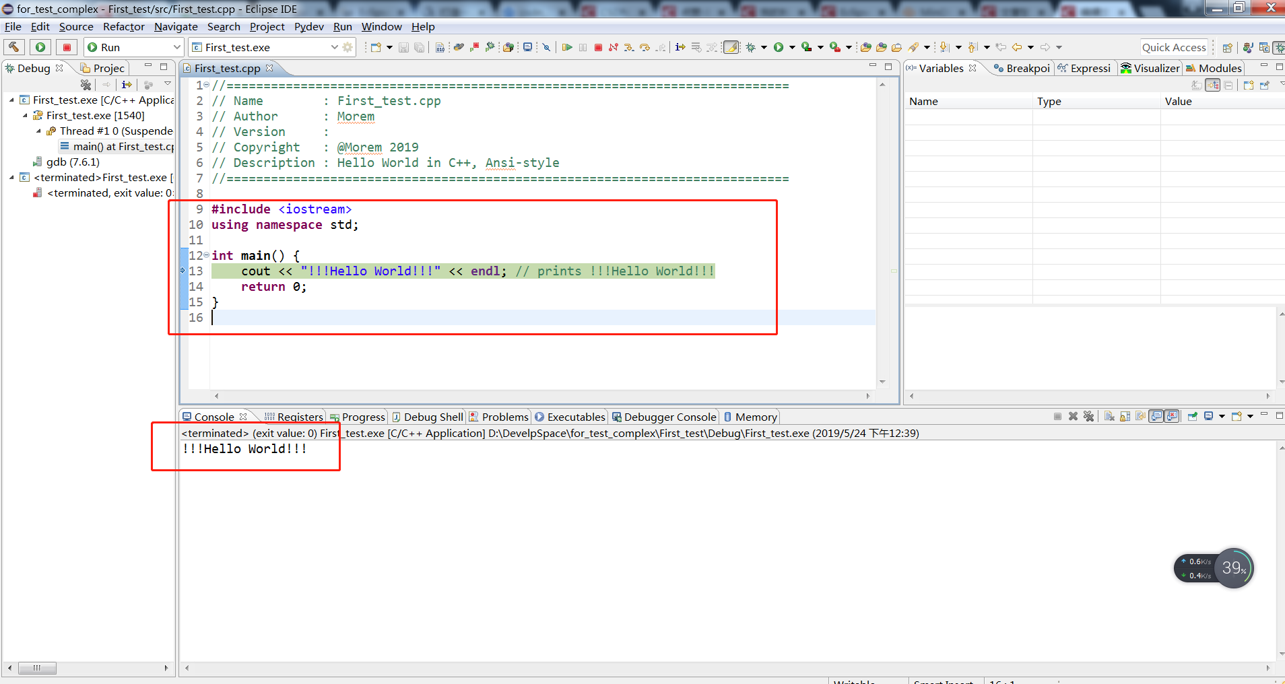
Task: Click the Quick Access button
Action: 1173,47
